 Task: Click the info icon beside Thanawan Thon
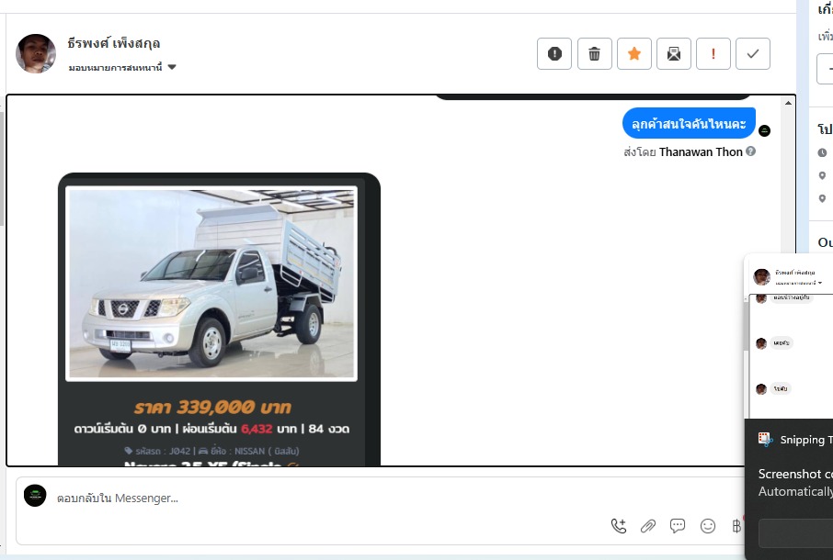(x=750, y=151)
